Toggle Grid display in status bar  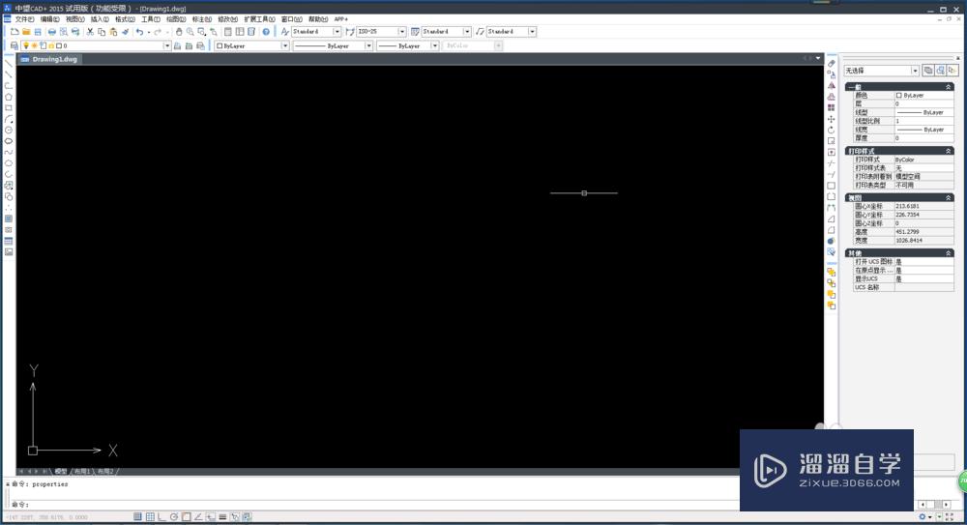point(150,517)
